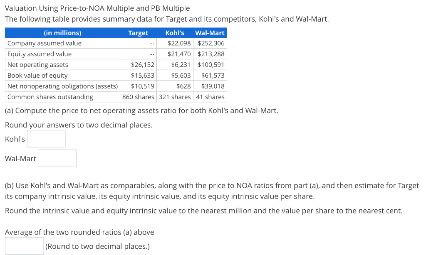The width and height of the screenshot is (426, 255).
Task: Click the 'Book value of equity' row label
Action: click(x=37, y=75)
